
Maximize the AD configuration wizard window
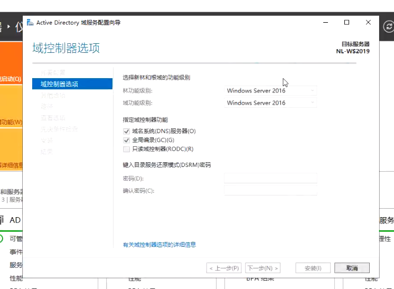click(x=347, y=22)
